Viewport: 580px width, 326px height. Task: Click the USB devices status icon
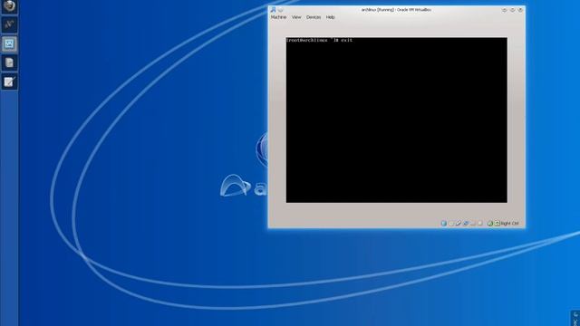[x=459, y=224]
